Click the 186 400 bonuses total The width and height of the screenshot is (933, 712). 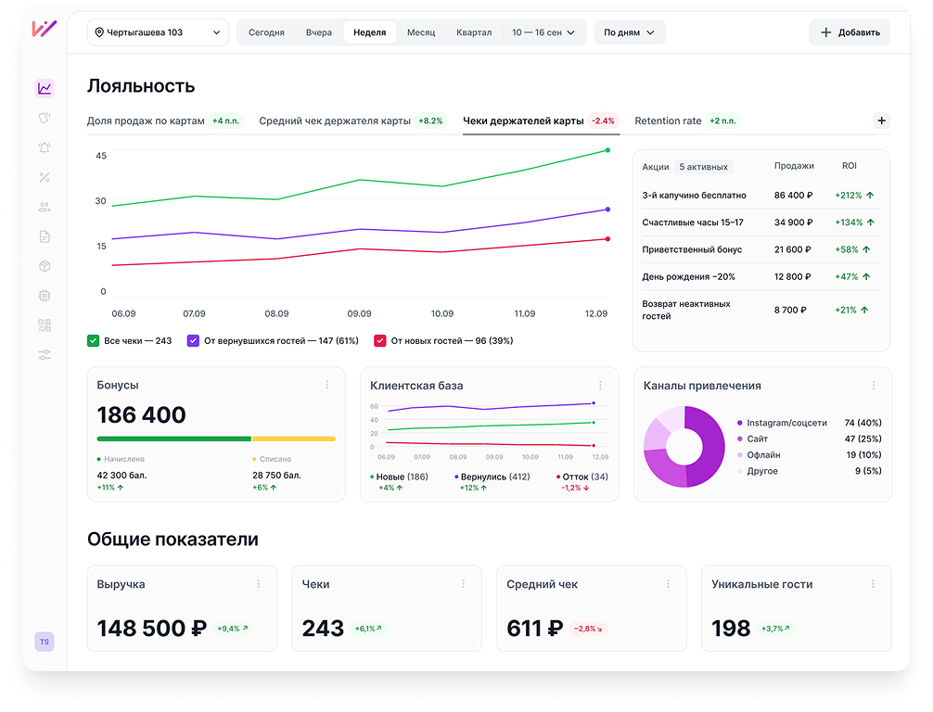(x=142, y=414)
